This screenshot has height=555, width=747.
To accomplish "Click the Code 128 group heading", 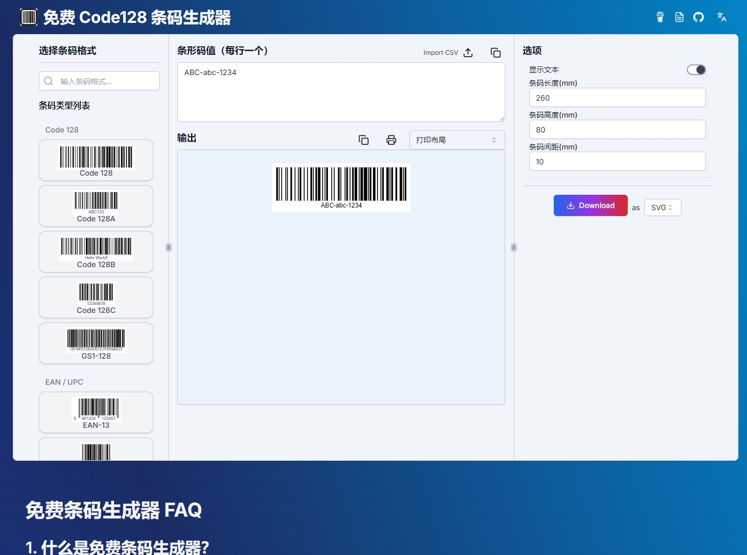I will [62, 130].
